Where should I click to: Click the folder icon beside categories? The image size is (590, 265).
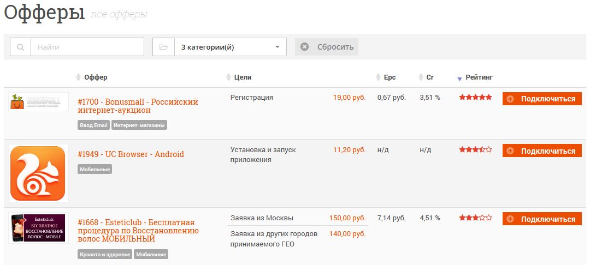[x=163, y=47]
